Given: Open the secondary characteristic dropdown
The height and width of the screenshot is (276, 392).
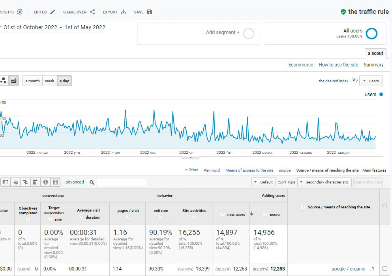Looking at the screenshot, I should pyautogui.click(x=324, y=182).
